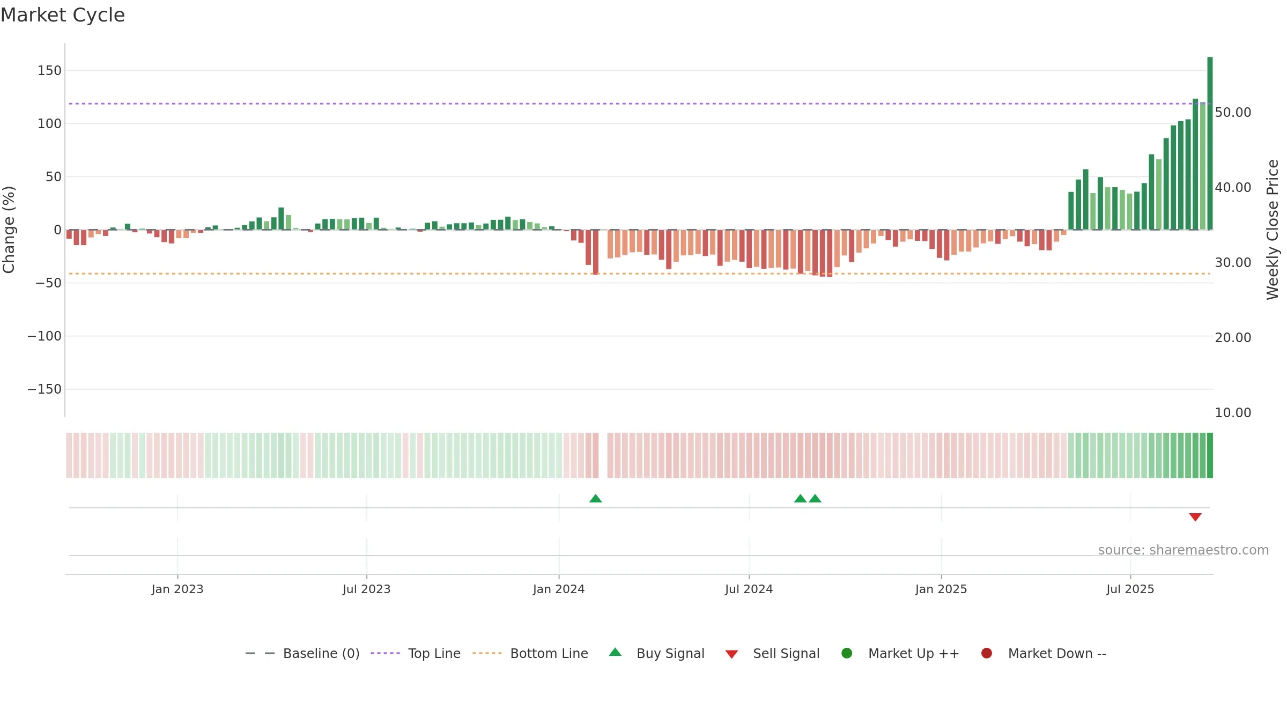Click the Weekly Close Price axis title
Viewport: 1287px width, 724px height.
[1273, 230]
